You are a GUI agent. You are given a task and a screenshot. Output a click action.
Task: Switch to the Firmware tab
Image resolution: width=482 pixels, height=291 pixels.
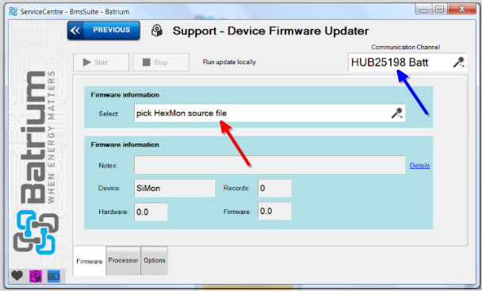tap(90, 261)
